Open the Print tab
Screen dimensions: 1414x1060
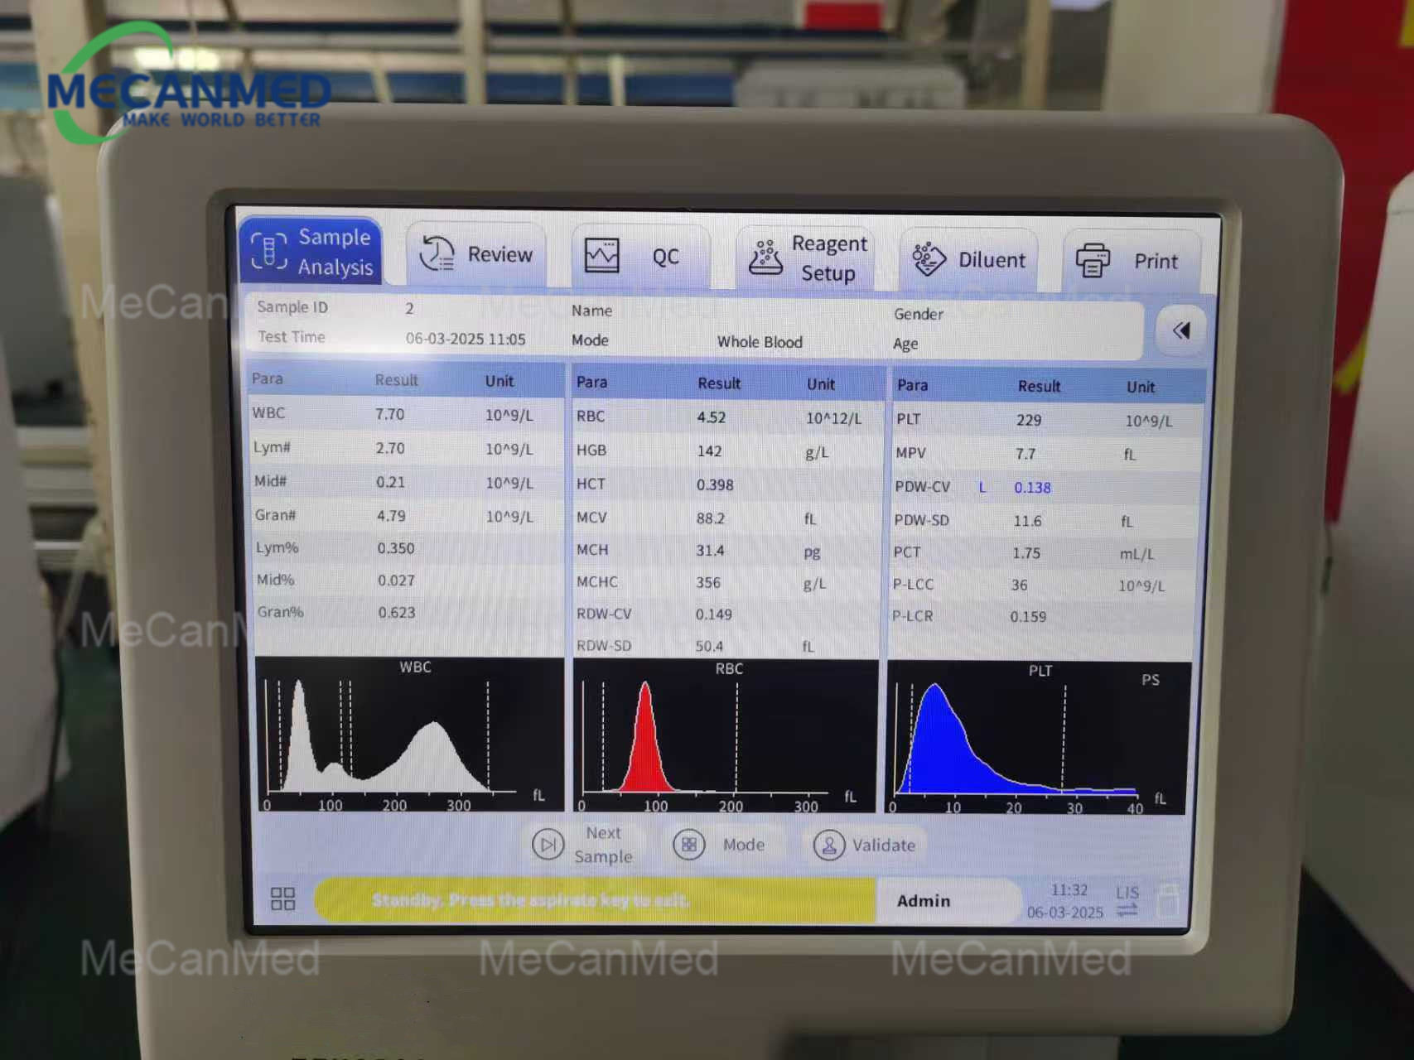tap(1132, 260)
